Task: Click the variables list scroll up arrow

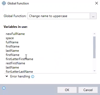Action: 94,34
